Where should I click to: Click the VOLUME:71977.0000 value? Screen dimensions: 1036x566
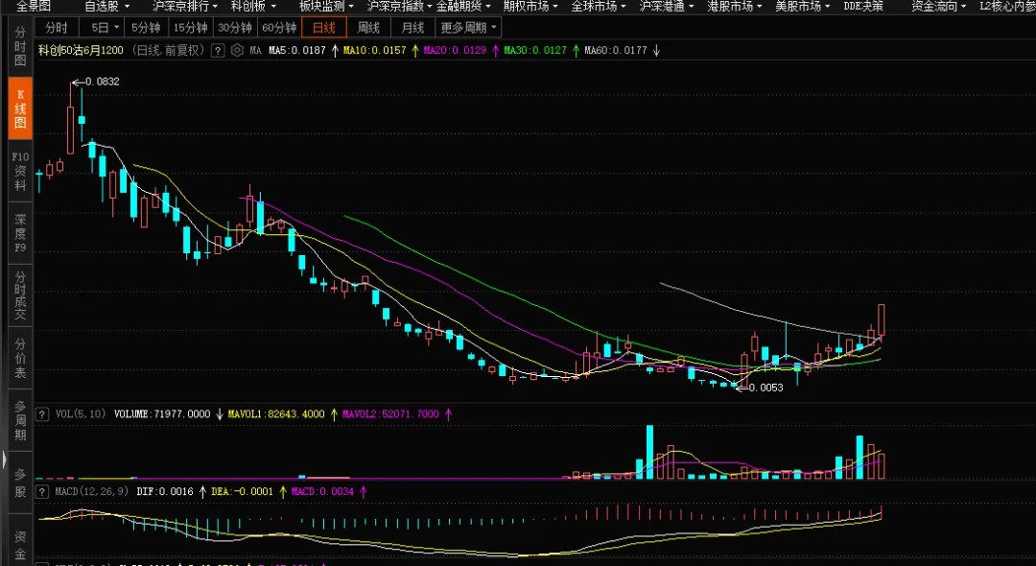pyautogui.click(x=162, y=414)
